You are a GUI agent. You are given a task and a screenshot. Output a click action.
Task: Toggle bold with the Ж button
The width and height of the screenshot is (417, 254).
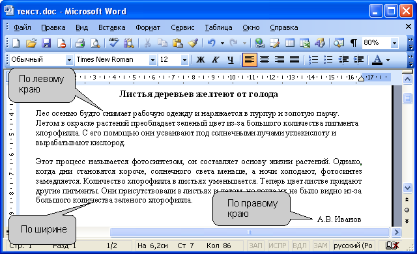tap(201, 60)
